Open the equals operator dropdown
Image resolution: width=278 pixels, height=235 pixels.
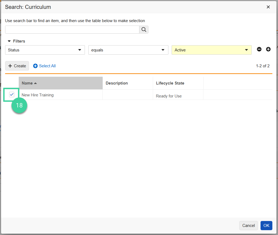(x=163, y=50)
